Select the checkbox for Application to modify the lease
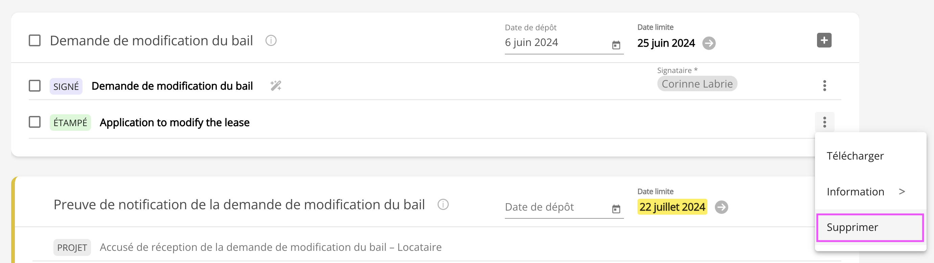Screen dimensions: 934x263 pos(35,122)
